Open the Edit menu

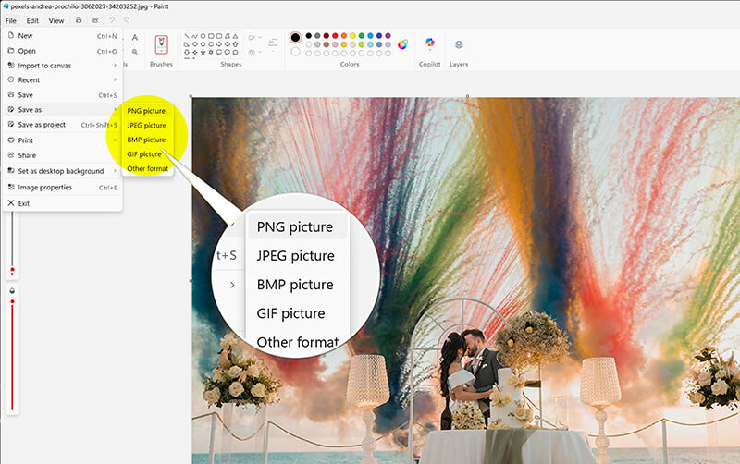coord(32,20)
